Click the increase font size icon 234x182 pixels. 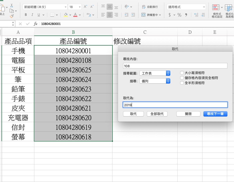[x=86, y=7]
